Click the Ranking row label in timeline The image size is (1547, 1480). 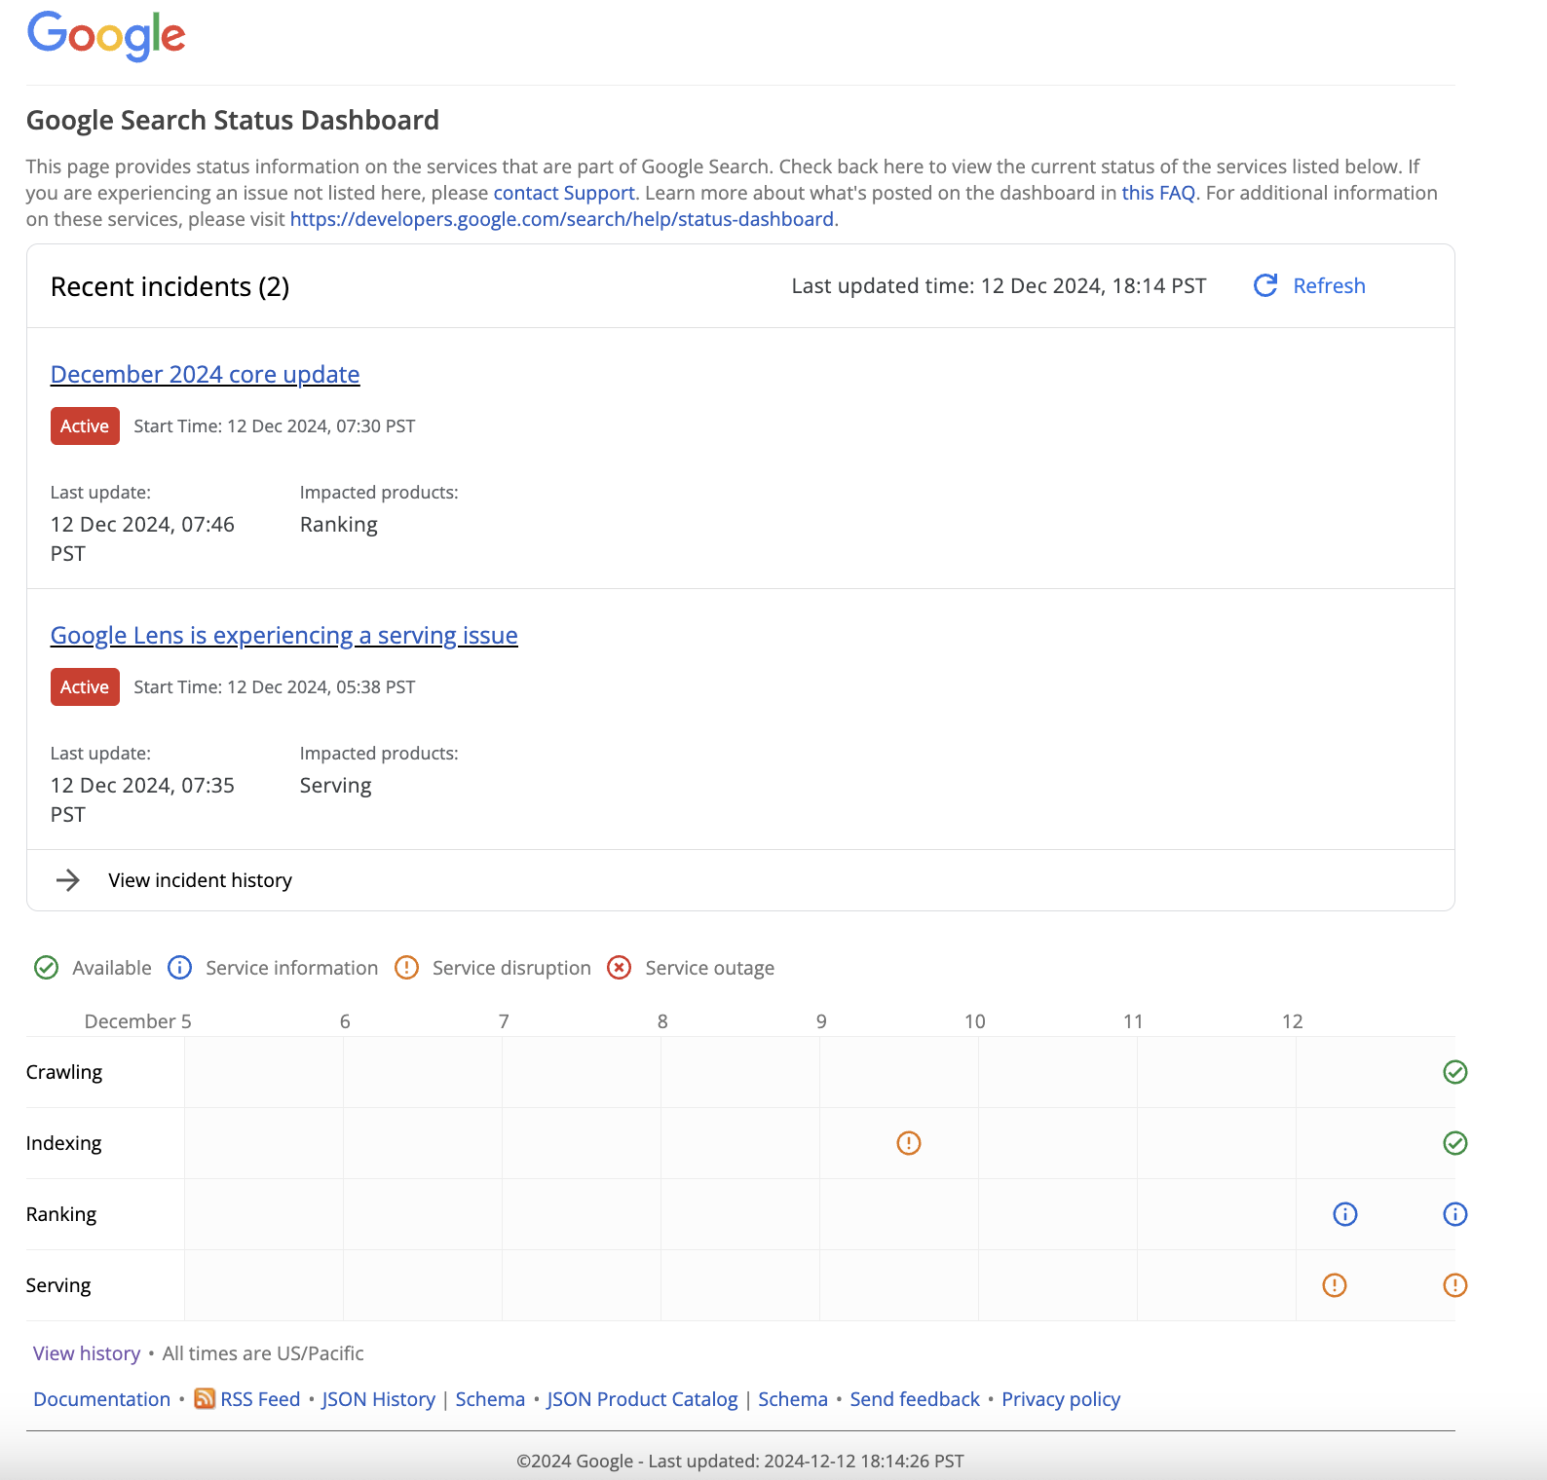61,1214
